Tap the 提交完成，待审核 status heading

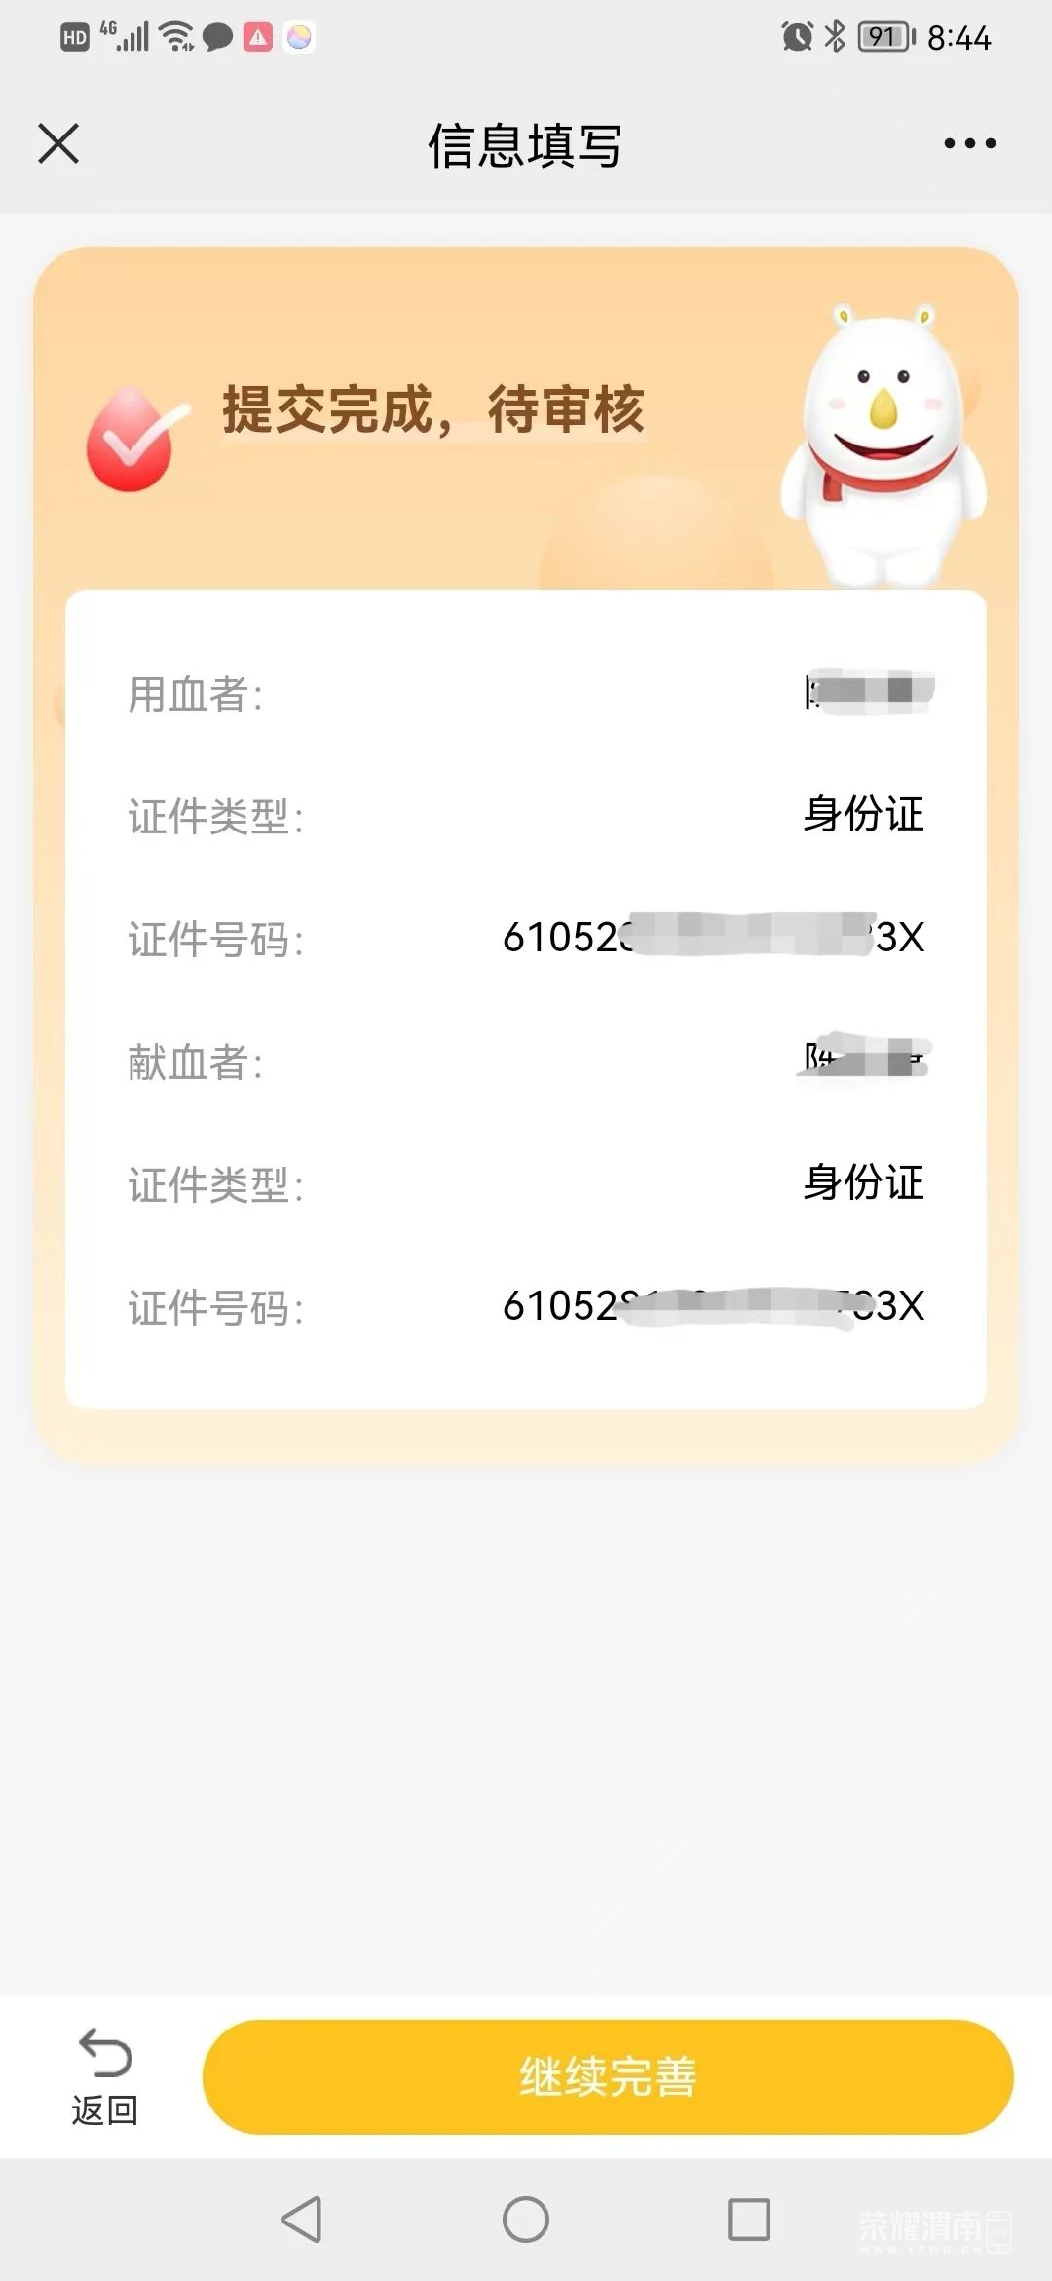click(433, 409)
